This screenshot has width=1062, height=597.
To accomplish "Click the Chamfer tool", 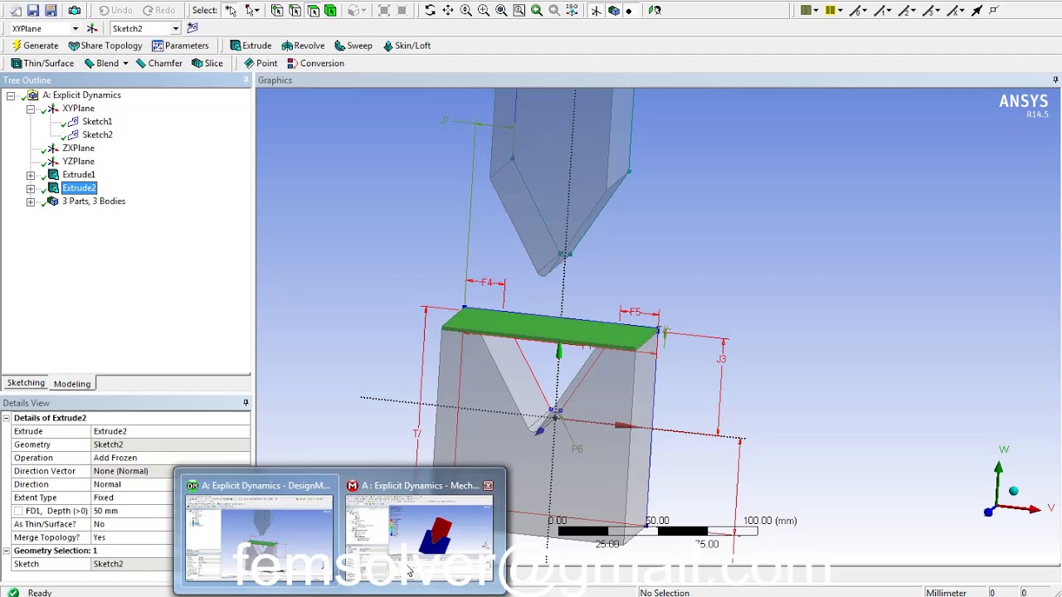I will [158, 63].
